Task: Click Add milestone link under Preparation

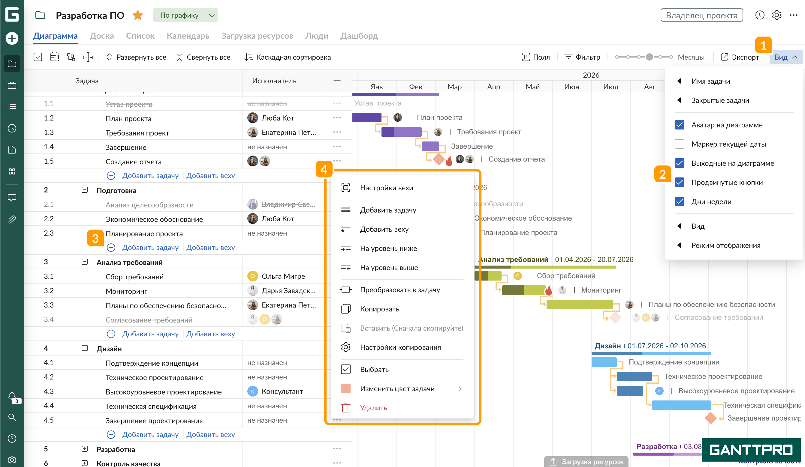Action: tap(210, 248)
